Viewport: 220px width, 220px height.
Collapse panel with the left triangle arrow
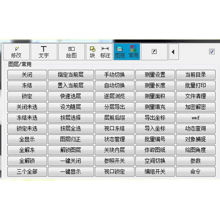click(173, 52)
